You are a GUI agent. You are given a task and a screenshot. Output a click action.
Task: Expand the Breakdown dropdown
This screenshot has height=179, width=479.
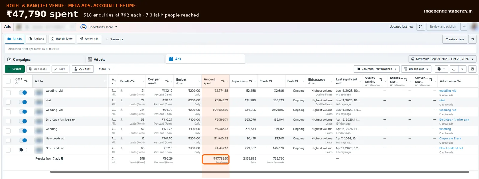coord(416,69)
